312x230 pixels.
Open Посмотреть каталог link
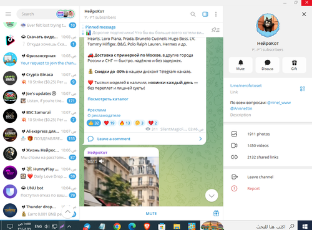[108, 99]
